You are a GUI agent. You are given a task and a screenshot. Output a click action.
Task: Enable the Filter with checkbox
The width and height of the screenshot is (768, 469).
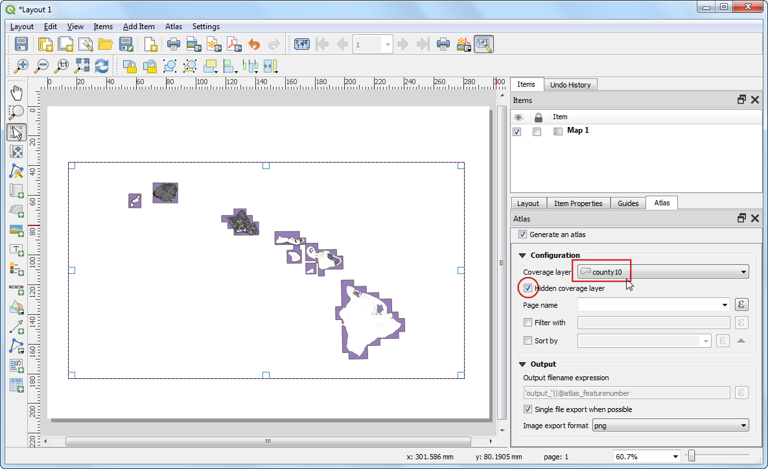[x=528, y=323]
